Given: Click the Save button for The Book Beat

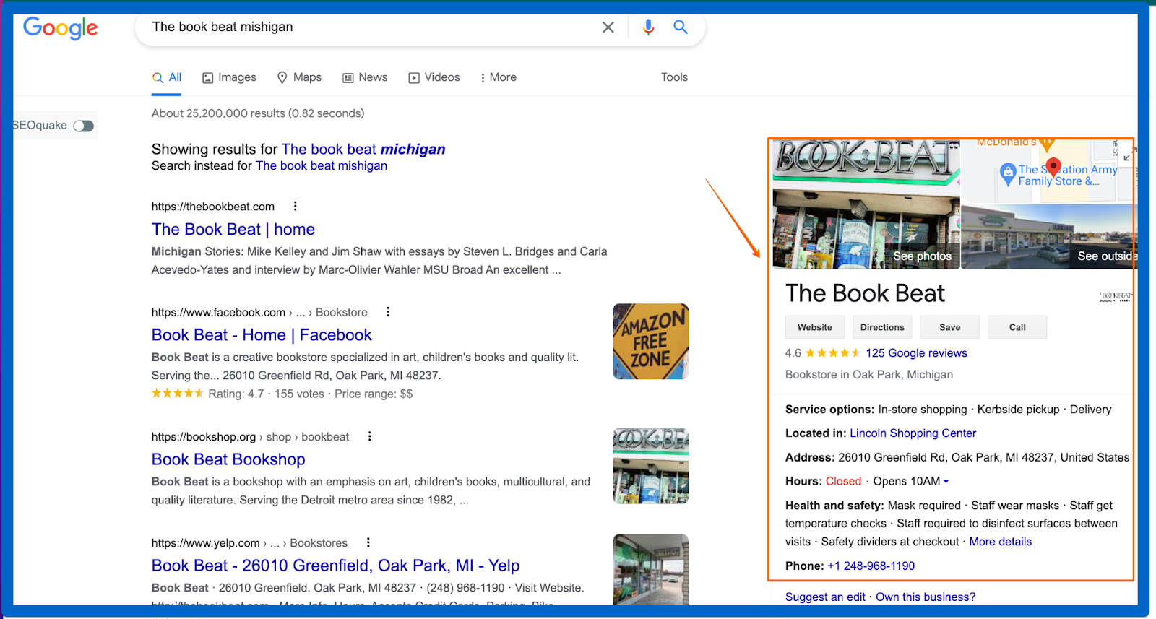Looking at the screenshot, I should [950, 327].
